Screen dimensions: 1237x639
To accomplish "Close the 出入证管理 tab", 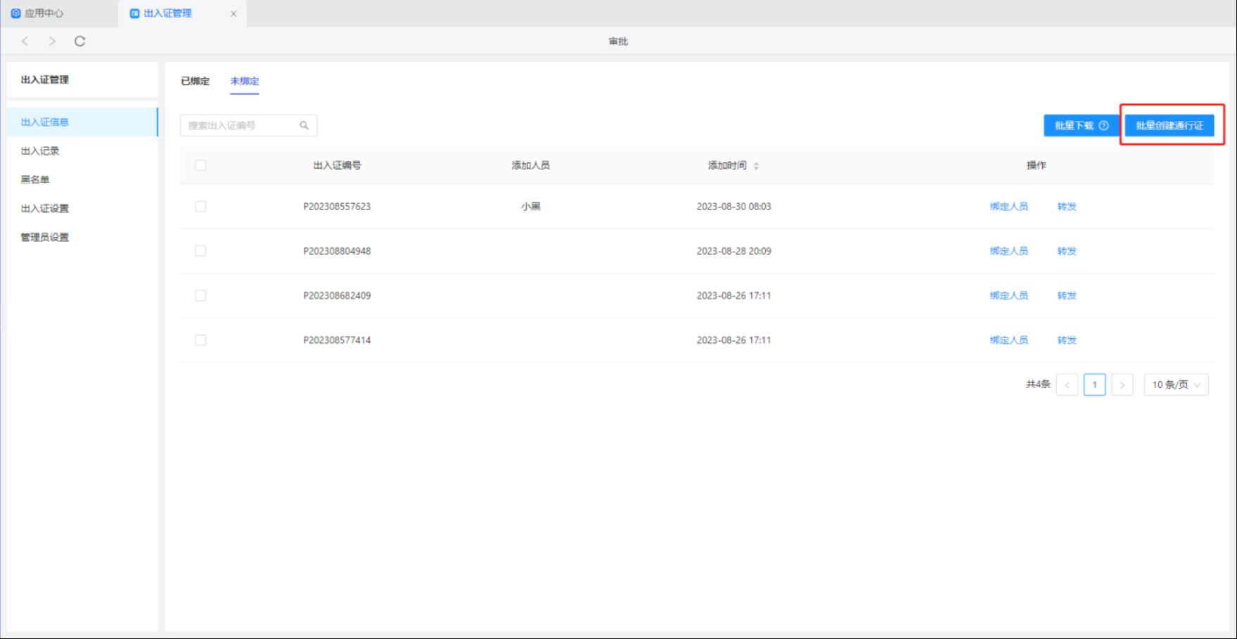I will click(233, 13).
